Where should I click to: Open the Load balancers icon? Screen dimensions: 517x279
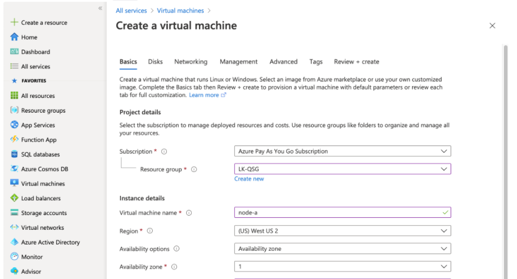pyautogui.click(x=15, y=199)
